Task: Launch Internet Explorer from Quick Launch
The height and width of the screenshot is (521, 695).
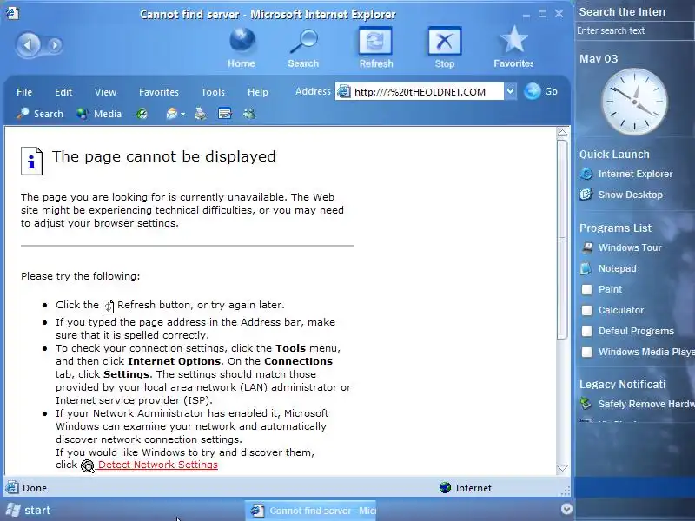Action: tap(626, 175)
